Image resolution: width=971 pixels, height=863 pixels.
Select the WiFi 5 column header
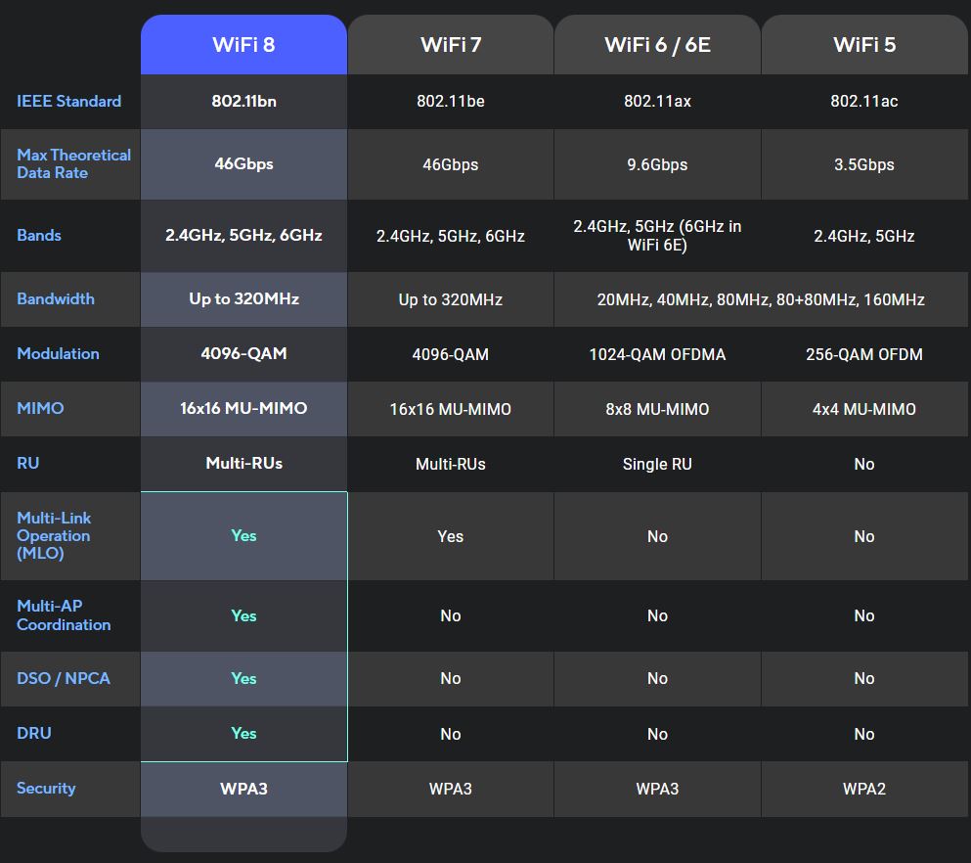click(x=864, y=43)
